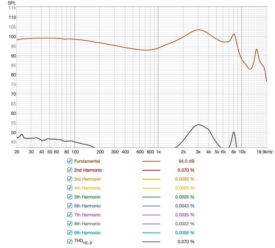The width and height of the screenshot is (275, 248).
Task: Click the 75 SPL axis label
Action: [x=13, y=85]
